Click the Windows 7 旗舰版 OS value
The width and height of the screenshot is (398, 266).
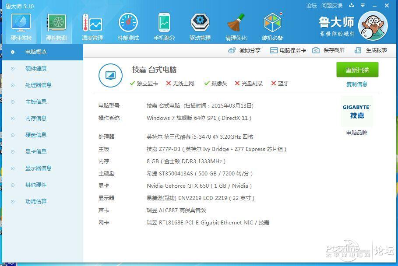[x=199, y=118]
